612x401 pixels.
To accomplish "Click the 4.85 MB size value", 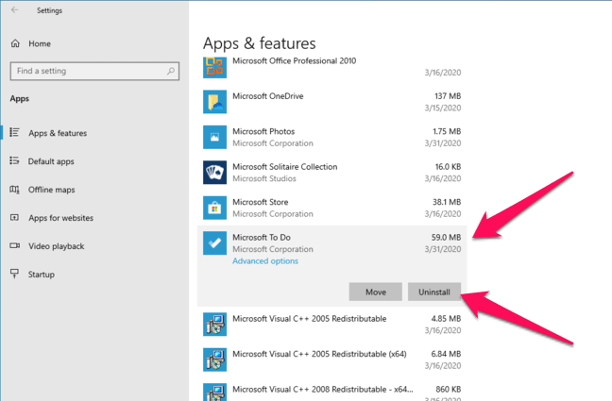I will [x=446, y=319].
